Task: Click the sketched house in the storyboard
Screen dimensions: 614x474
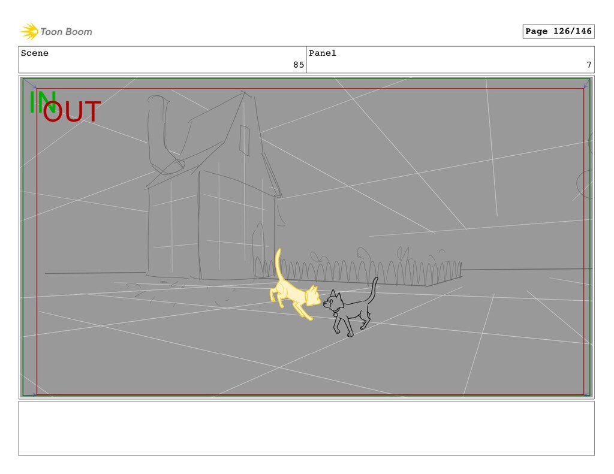Action: pyautogui.click(x=213, y=185)
